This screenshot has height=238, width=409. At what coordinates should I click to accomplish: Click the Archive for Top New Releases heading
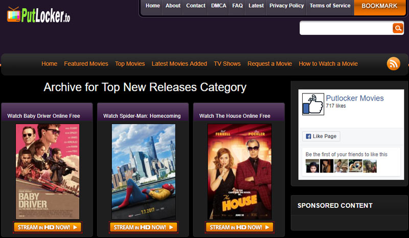click(145, 87)
